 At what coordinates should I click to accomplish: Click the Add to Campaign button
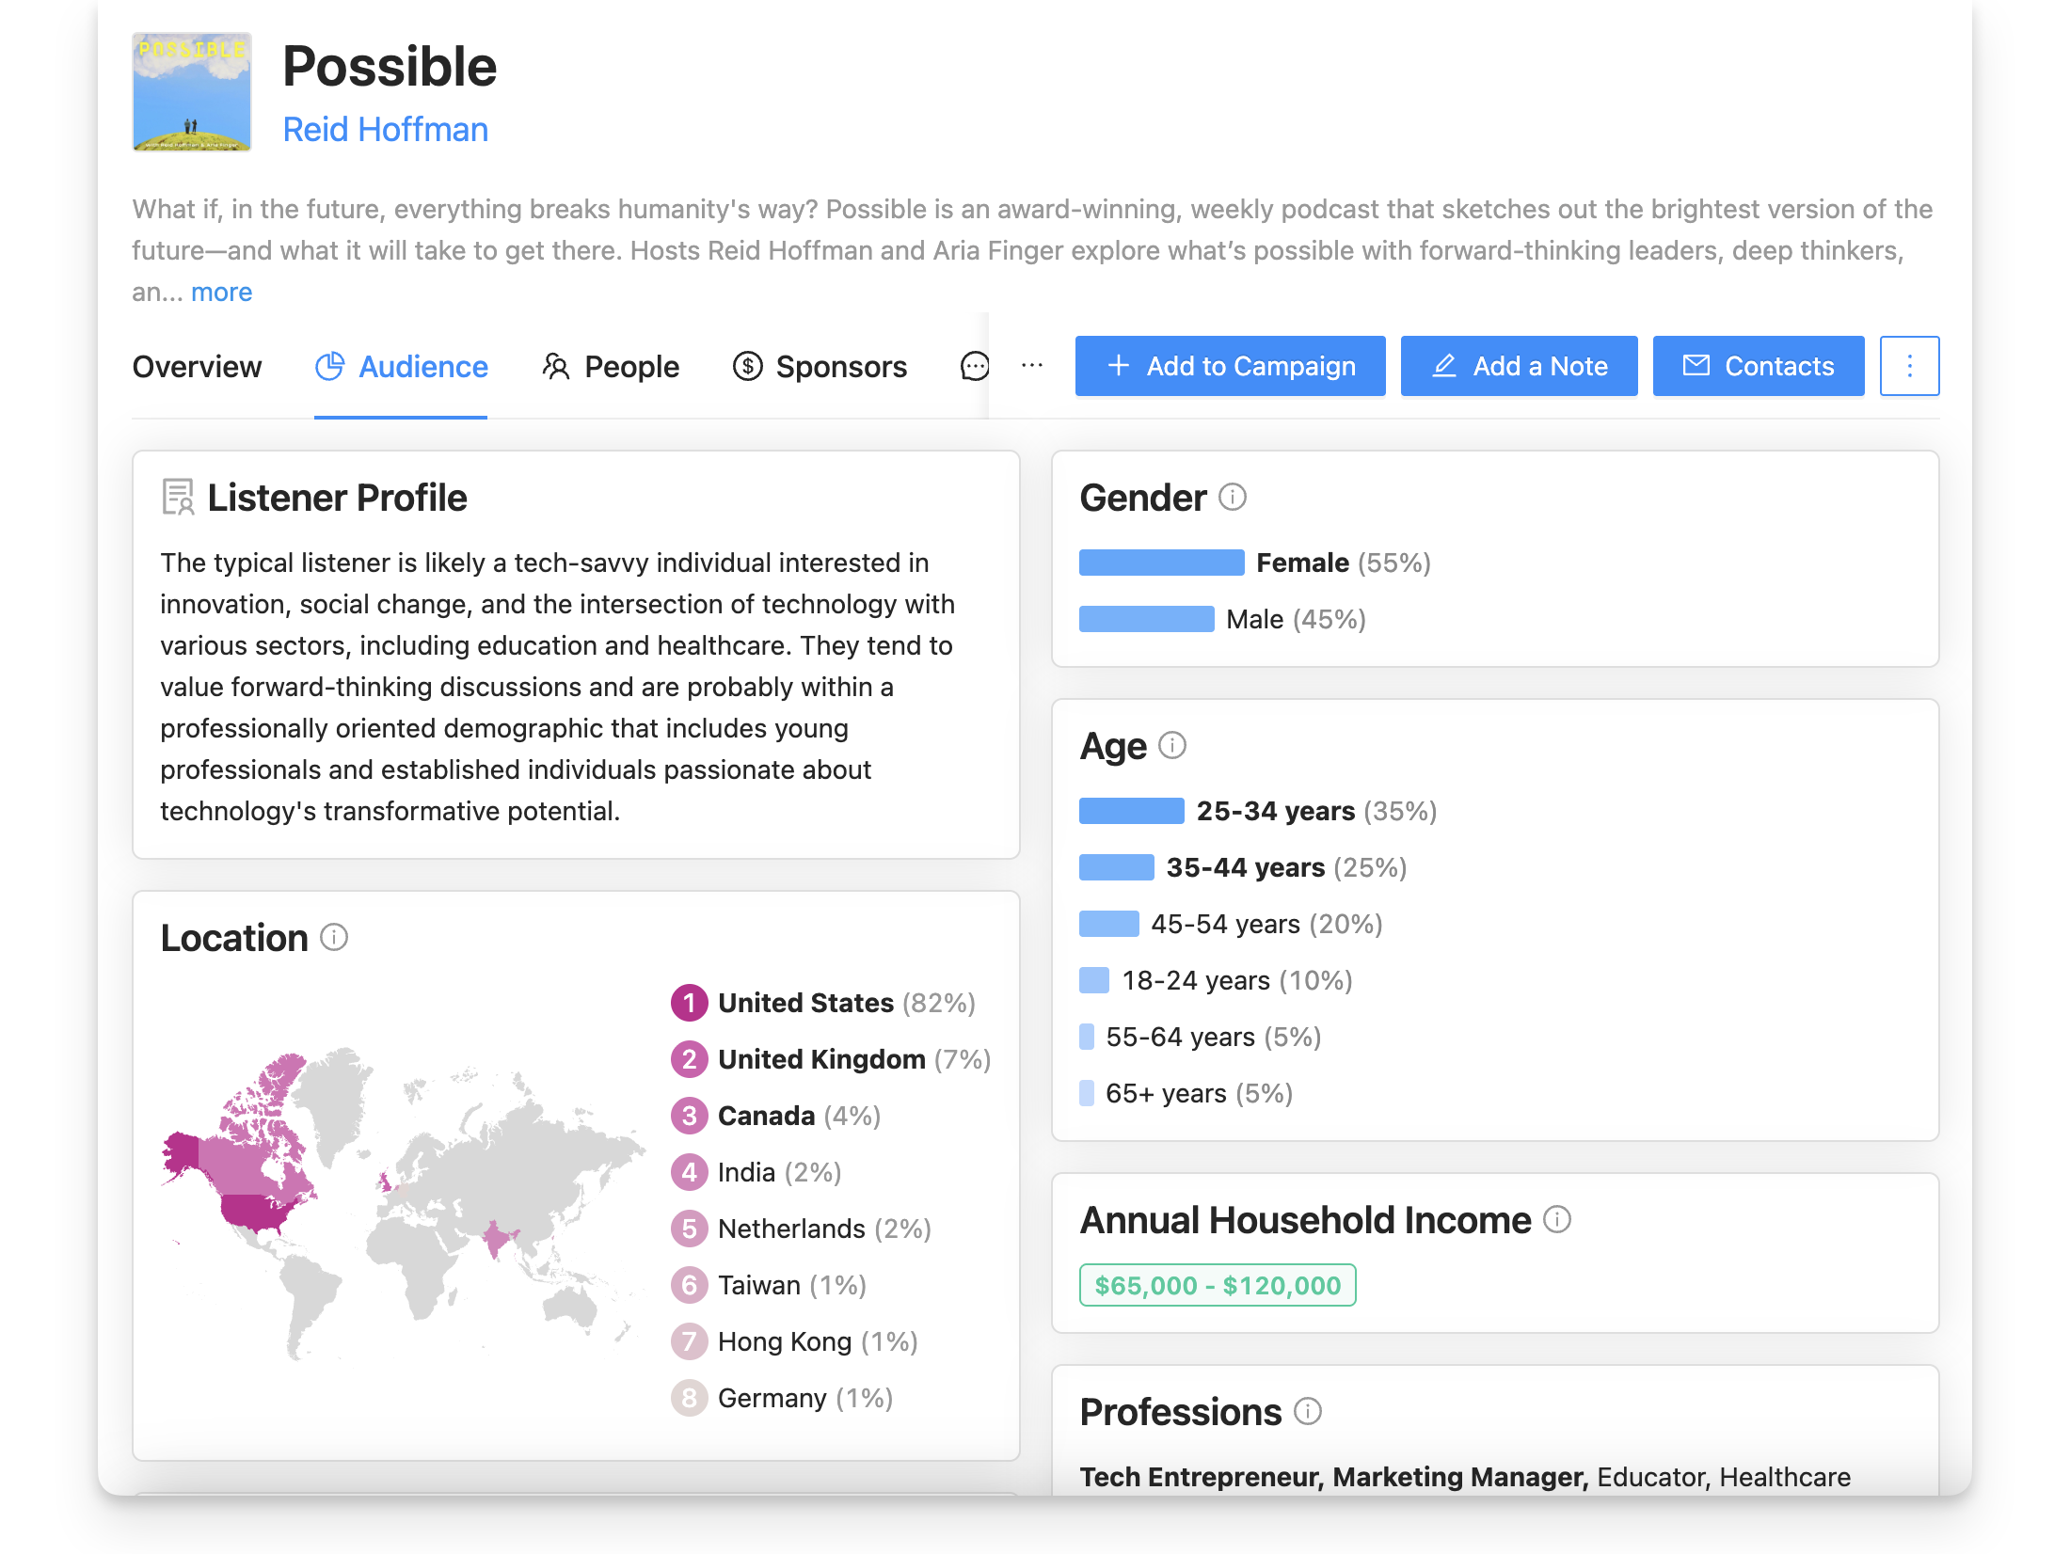point(1230,366)
